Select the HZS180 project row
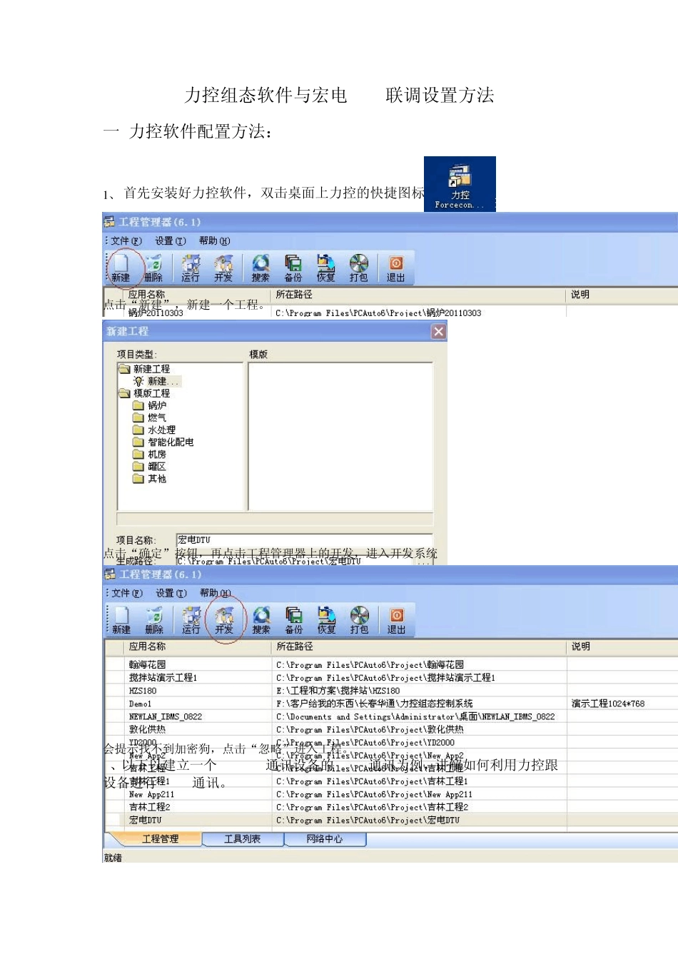 tap(391, 691)
